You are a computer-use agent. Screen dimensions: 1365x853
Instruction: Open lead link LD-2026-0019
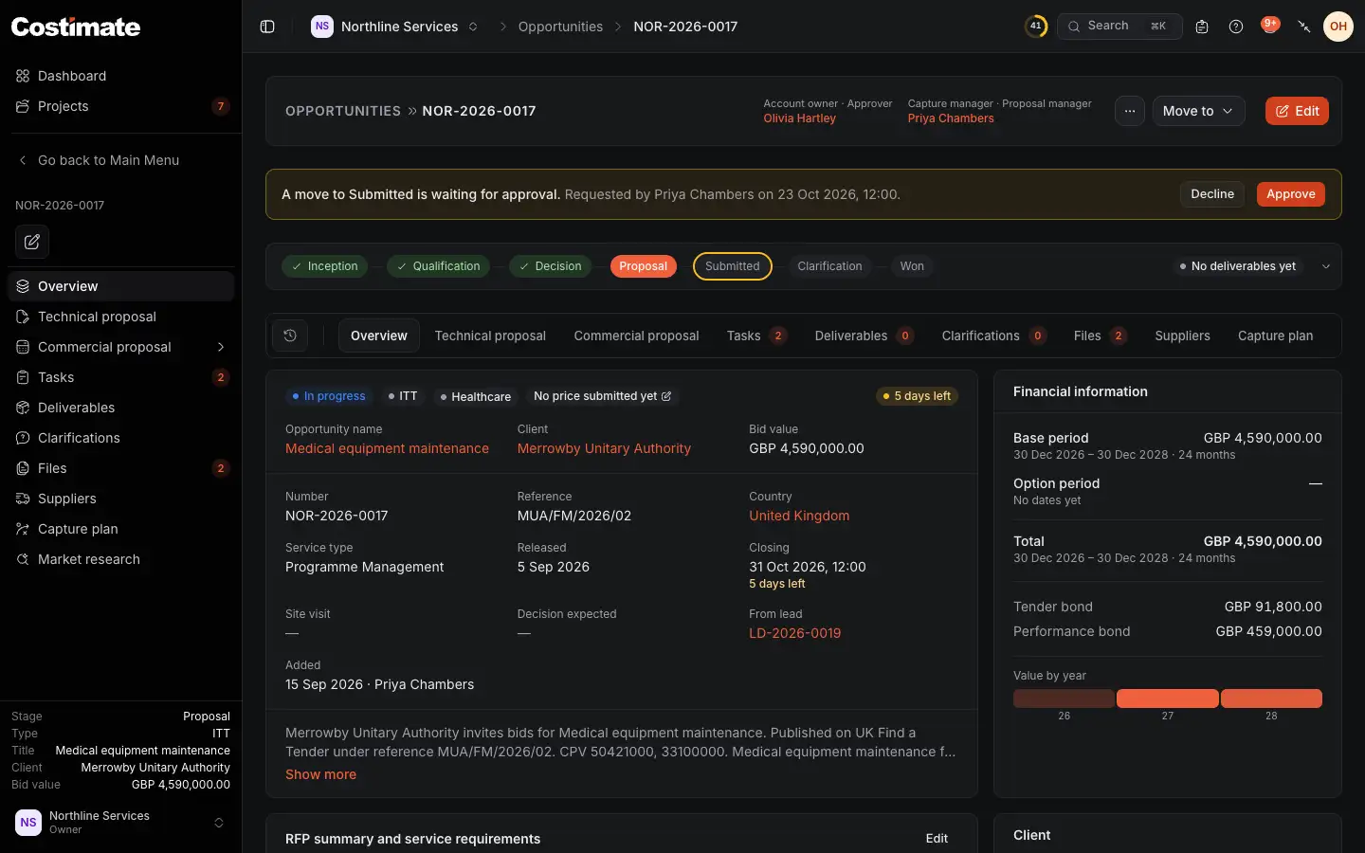[x=794, y=633]
